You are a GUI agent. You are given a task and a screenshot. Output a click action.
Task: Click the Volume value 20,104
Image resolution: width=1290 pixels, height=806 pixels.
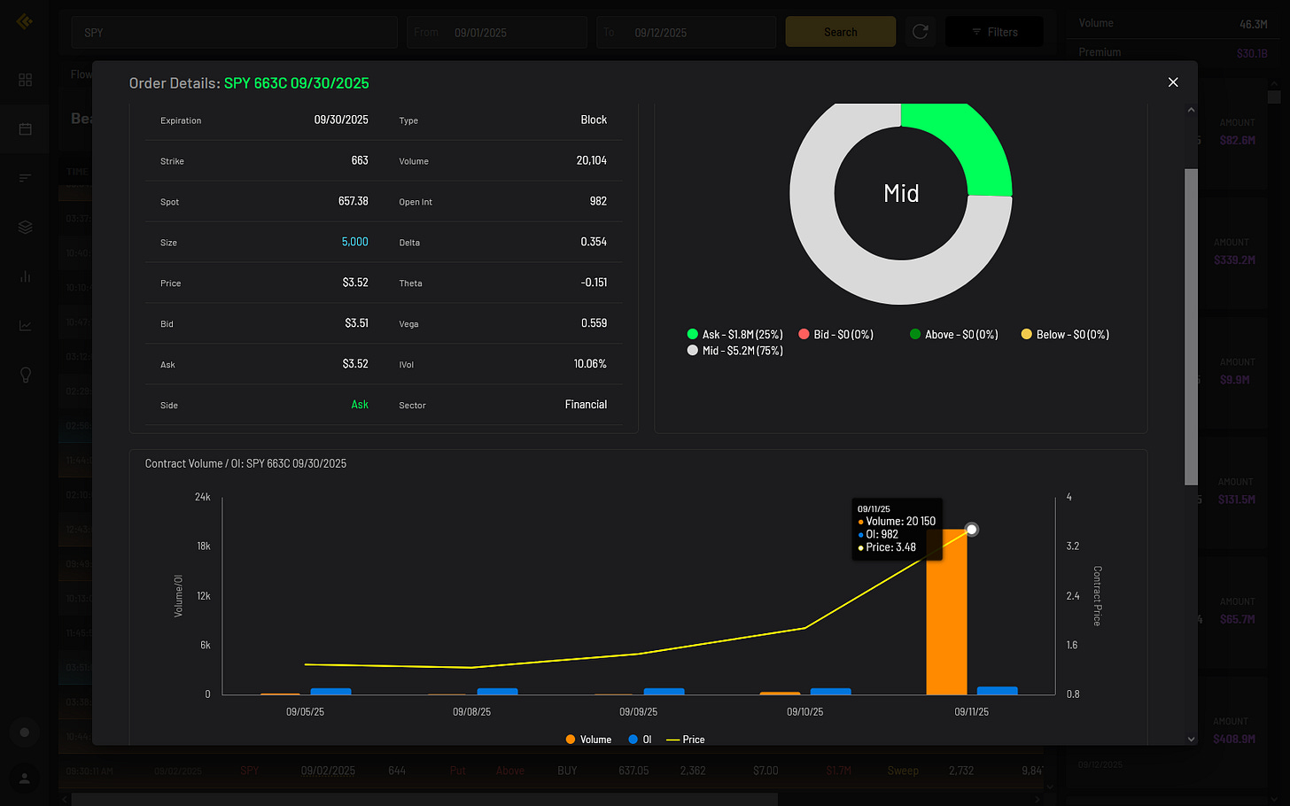coord(591,160)
